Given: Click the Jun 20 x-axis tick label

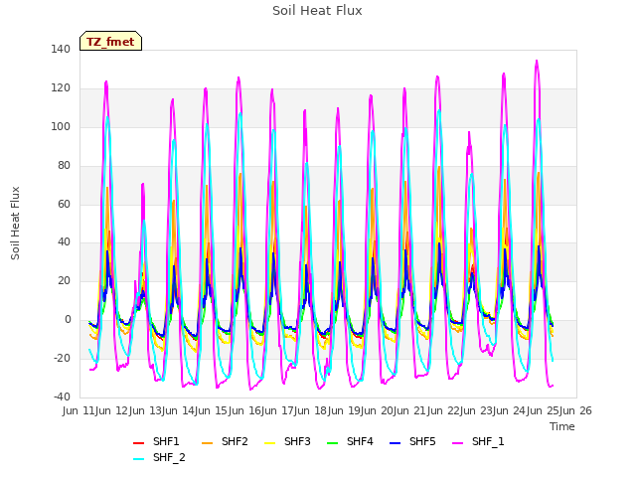Looking at the screenshot, I should (x=378, y=410).
